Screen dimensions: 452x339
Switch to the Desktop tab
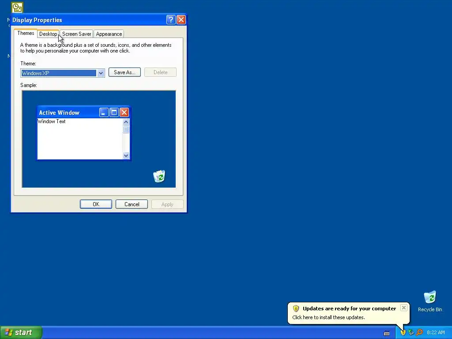point(48,34)
